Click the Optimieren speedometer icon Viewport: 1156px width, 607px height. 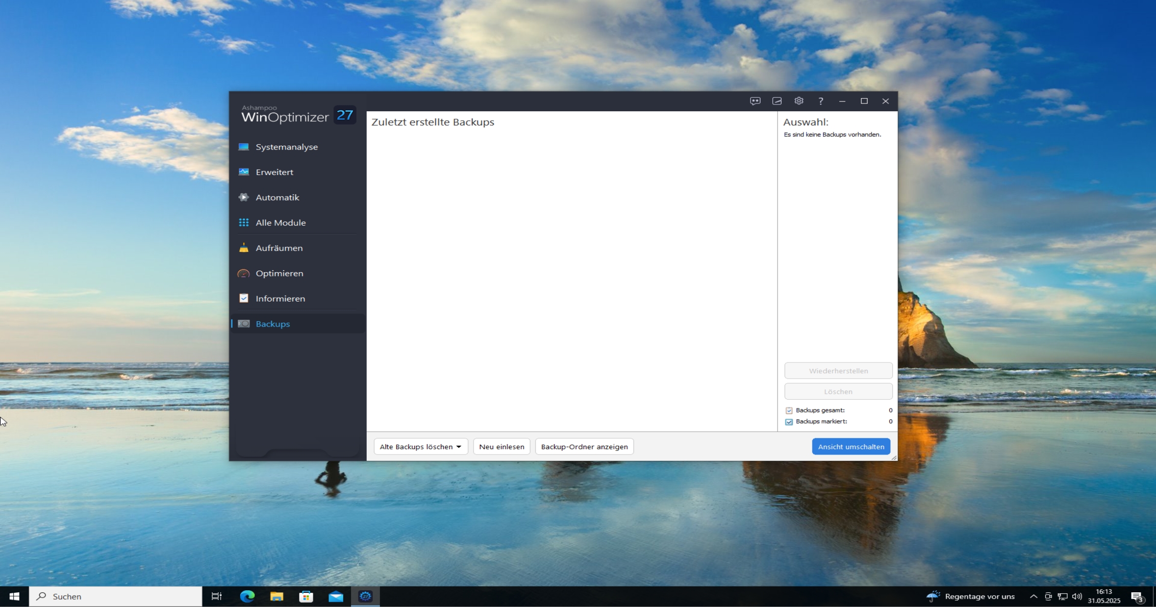(x=244, y=273)
